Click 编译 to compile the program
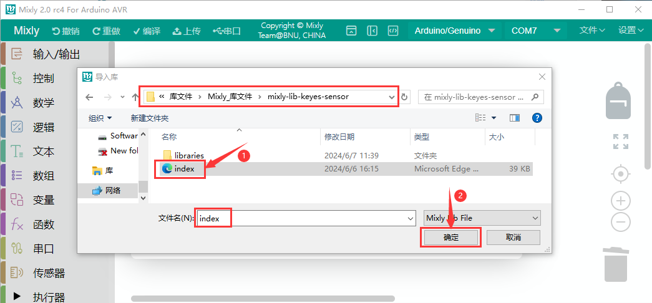This screenshot has width=652, height=303. [x=147, y=31]
